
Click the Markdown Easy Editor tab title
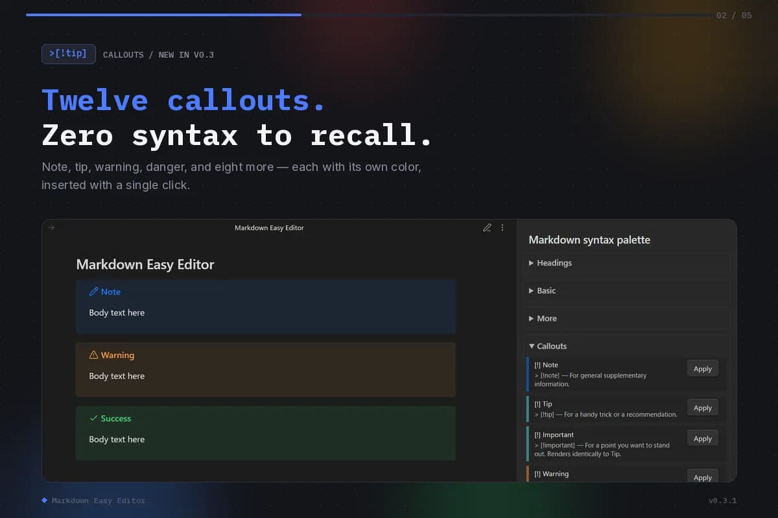(x=269, y=228)
